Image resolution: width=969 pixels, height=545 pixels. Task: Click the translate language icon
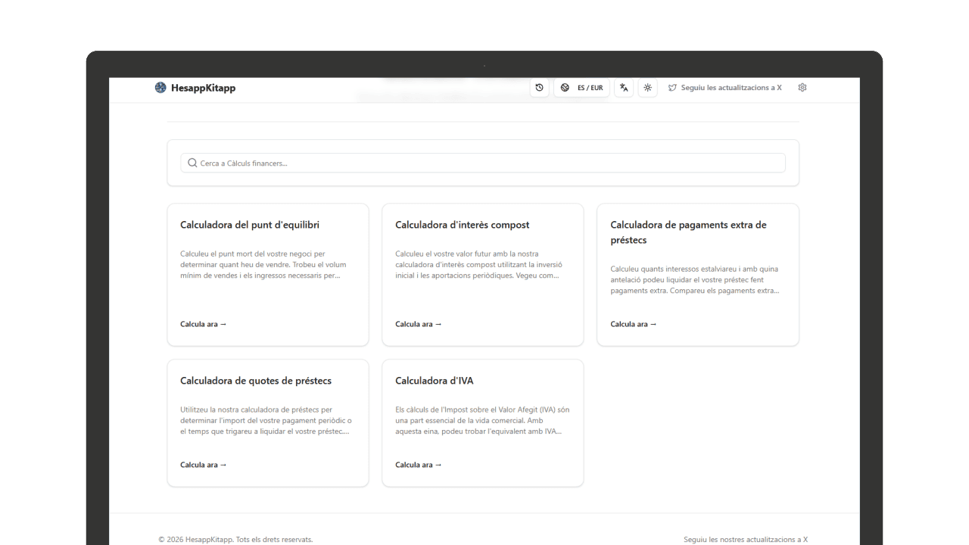click(x=624, y=88)
